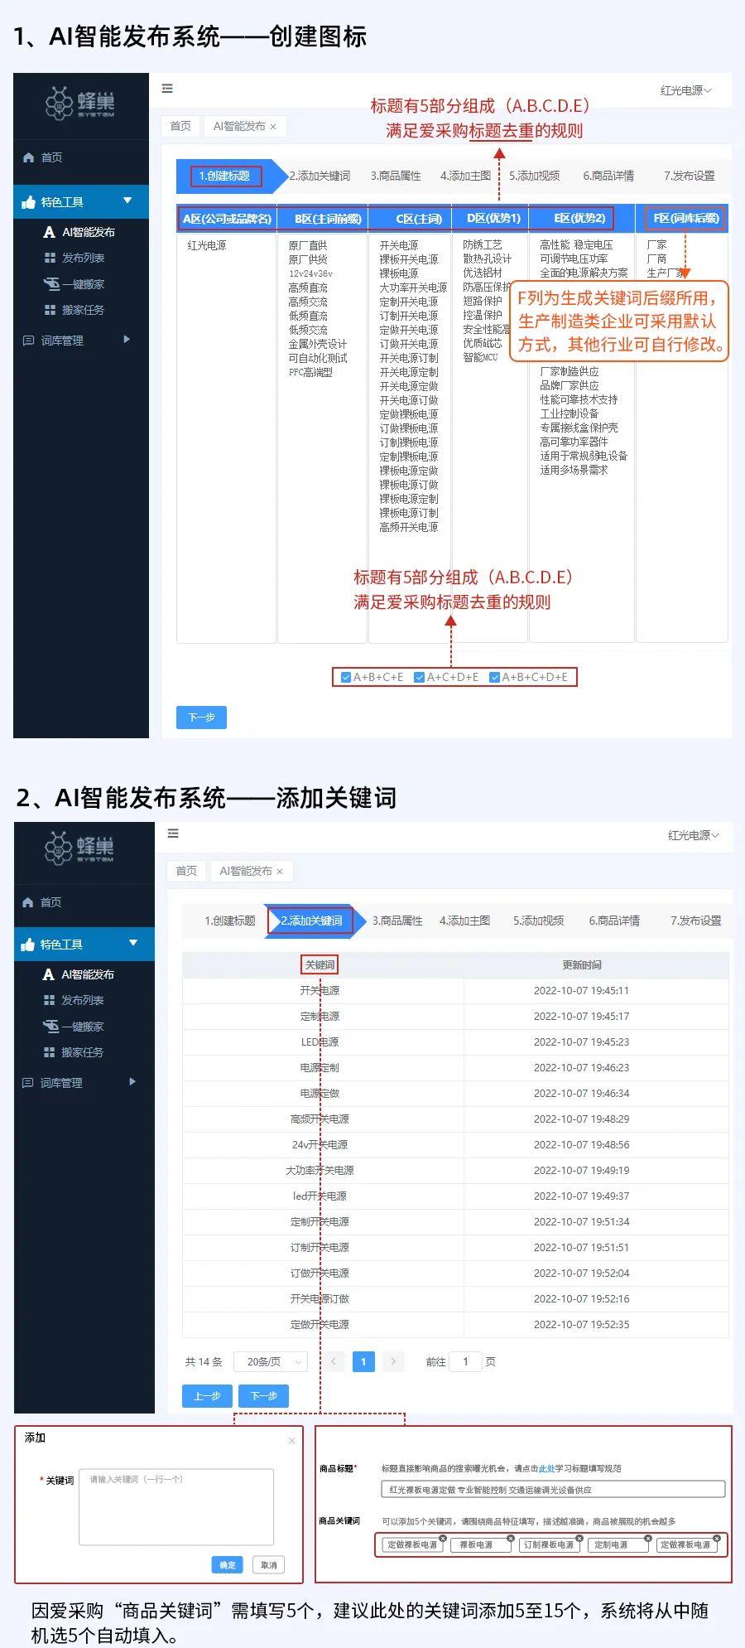Select step 3.商品属性 in 创建图标 screenshot
The width and height of the screenshot is (745, 1648).
[396, 176]
